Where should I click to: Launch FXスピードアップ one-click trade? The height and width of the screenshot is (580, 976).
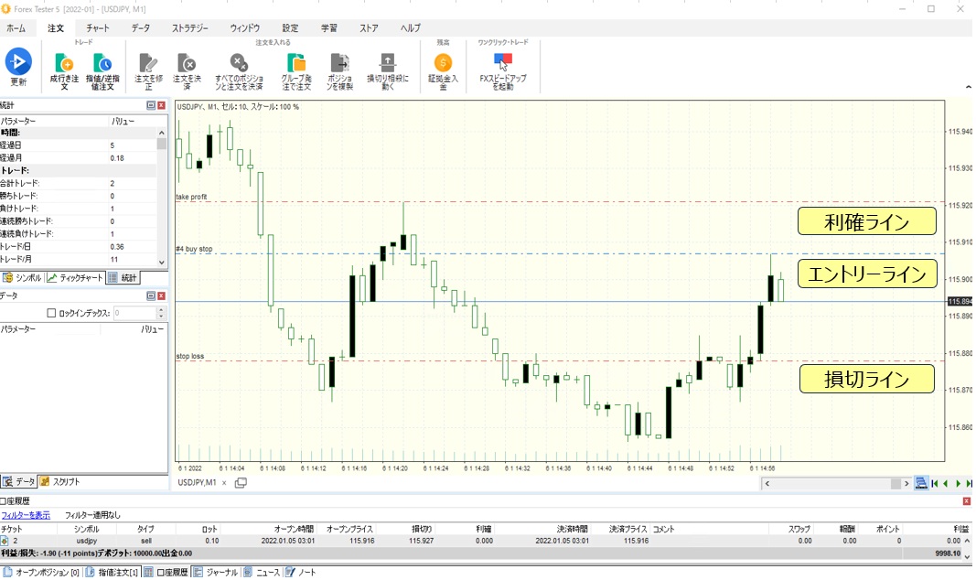coord(502,63)
